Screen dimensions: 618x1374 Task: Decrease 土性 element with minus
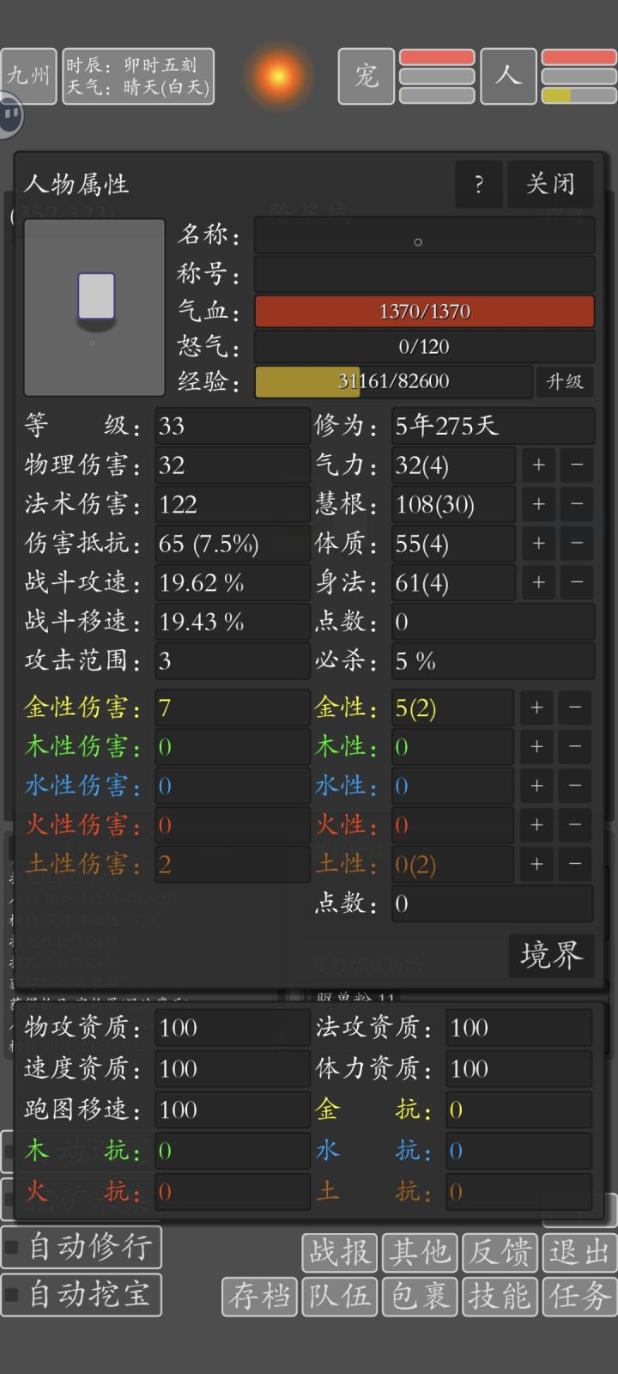[x=575, y=864]
